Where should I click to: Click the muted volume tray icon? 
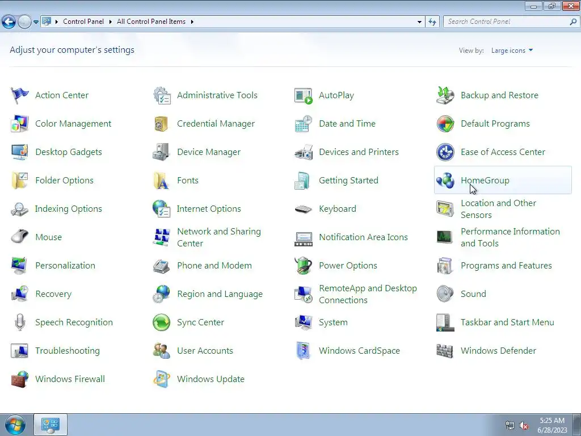click(524, 426)
